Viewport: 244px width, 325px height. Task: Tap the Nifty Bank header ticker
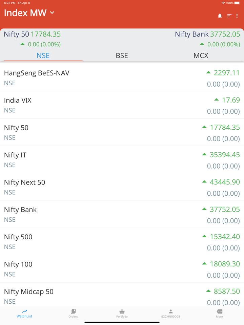point(207,39)
